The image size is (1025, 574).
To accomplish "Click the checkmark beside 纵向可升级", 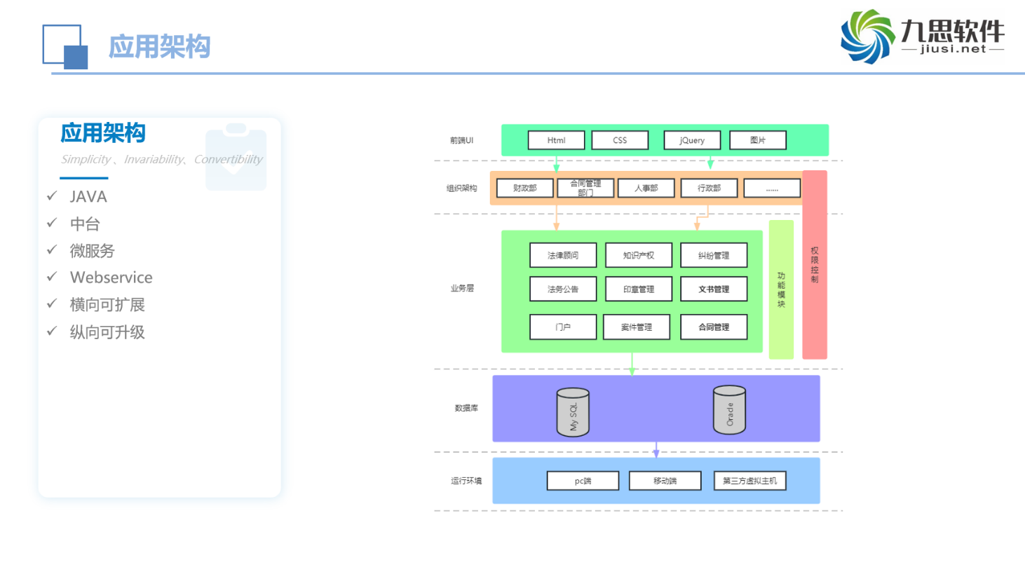I will [x=52, y=332].
